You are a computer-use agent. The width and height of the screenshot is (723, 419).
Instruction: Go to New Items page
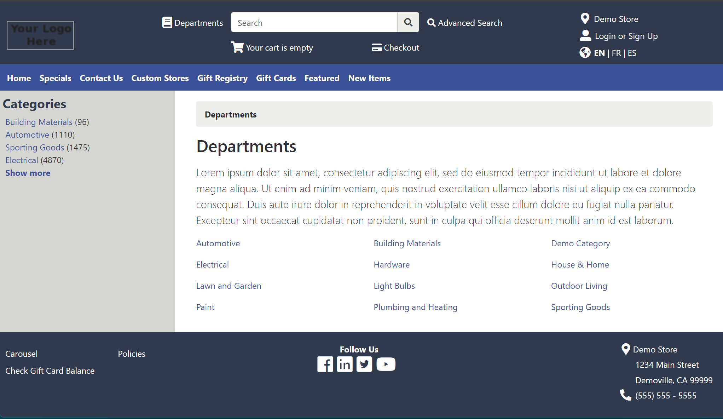369,78
